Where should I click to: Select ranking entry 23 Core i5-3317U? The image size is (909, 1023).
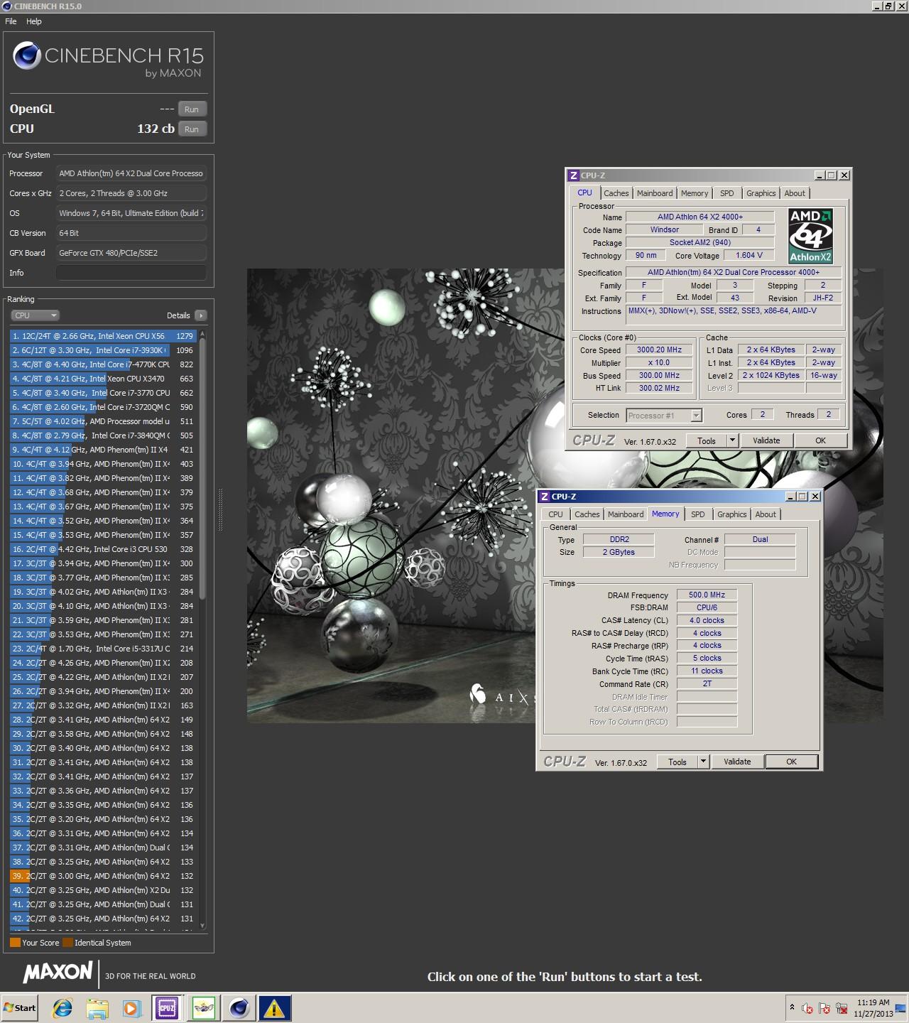coord(103,649)
